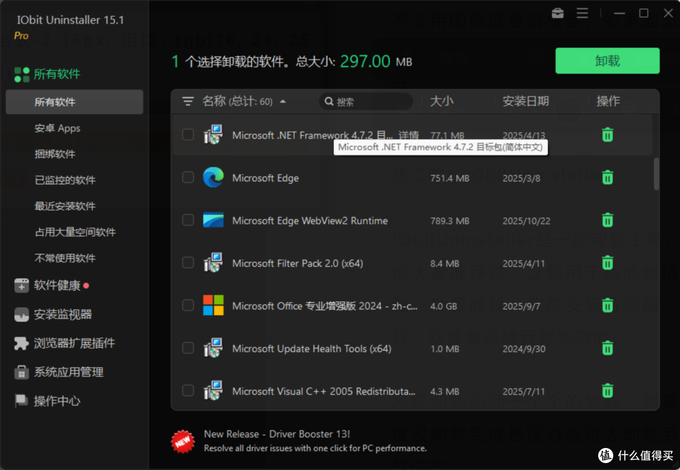Image resolution: width=680 pixels, height=470 pixels.
Task: Click the 751.4 MB size value
Action: click(450, 178)
